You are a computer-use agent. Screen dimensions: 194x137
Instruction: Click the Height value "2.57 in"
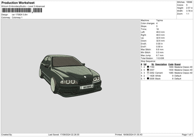point(189,8)
